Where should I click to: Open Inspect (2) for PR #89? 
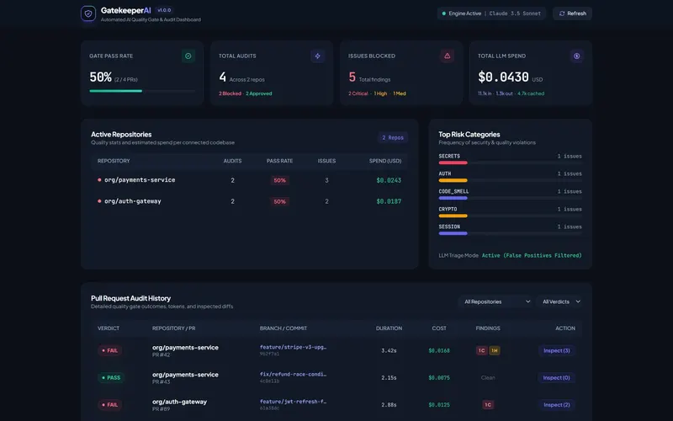tap(557, 405)
